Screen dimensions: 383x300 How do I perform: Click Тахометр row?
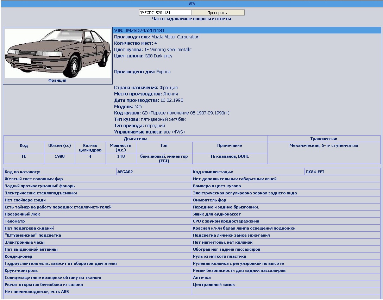pyautogui.click(x=98, y=221)
